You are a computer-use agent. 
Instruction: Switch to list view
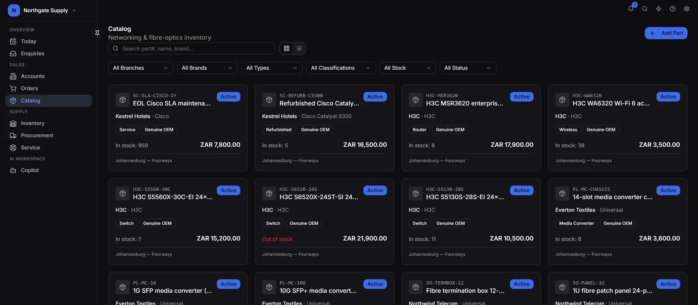[299, 48]
